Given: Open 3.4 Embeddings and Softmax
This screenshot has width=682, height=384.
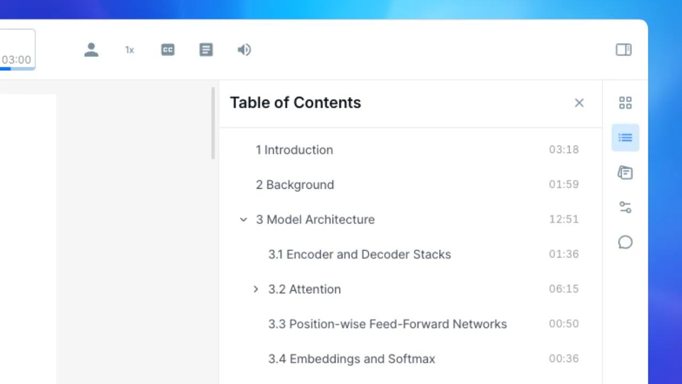Looking at the screenshot, I should 352,359.
